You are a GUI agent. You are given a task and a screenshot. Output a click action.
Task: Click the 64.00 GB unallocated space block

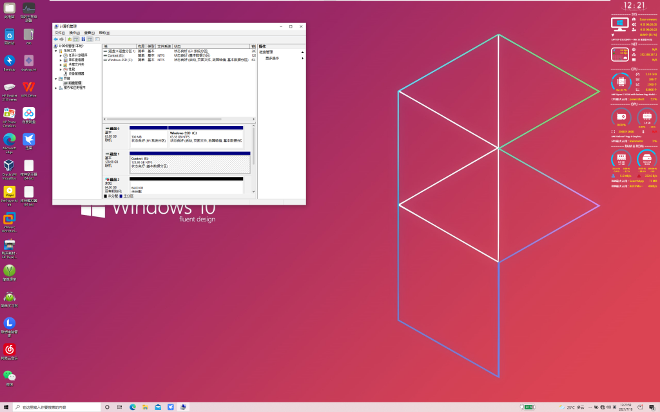click(x=186, y=185)
